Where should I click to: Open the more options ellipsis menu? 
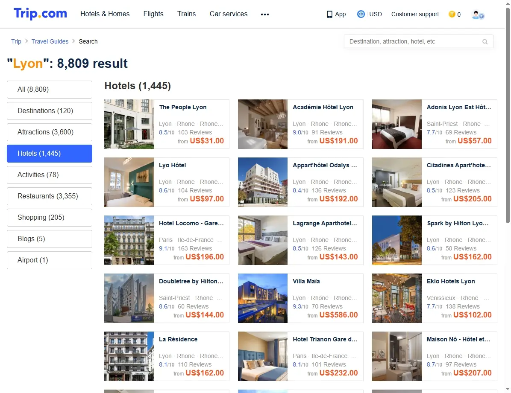click(x=265, y=15)
